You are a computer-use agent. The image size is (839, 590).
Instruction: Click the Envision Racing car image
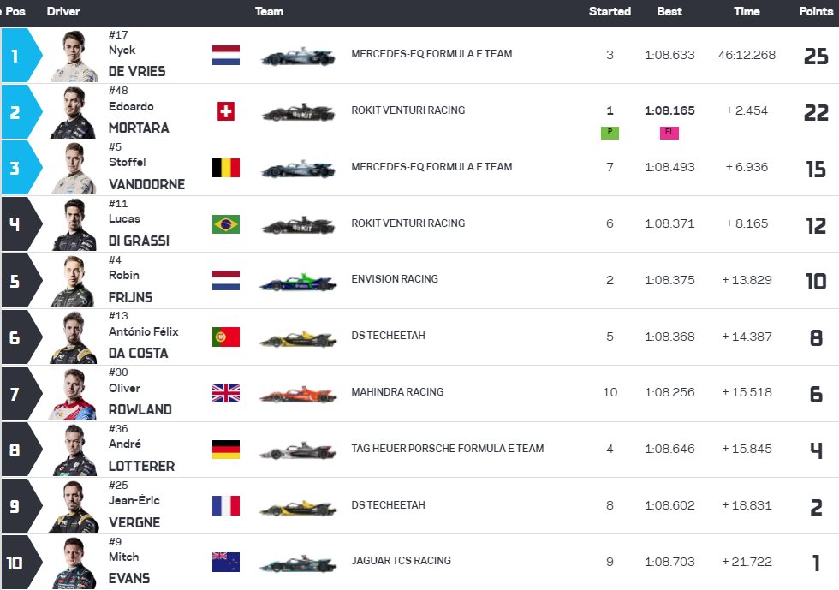click(299, 282)
